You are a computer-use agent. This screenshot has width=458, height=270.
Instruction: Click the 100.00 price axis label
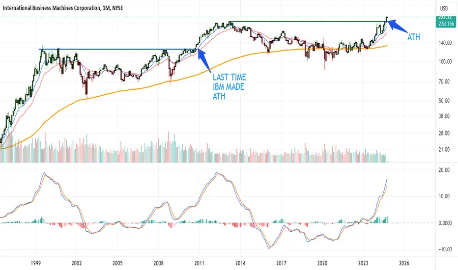pos(445,61)
